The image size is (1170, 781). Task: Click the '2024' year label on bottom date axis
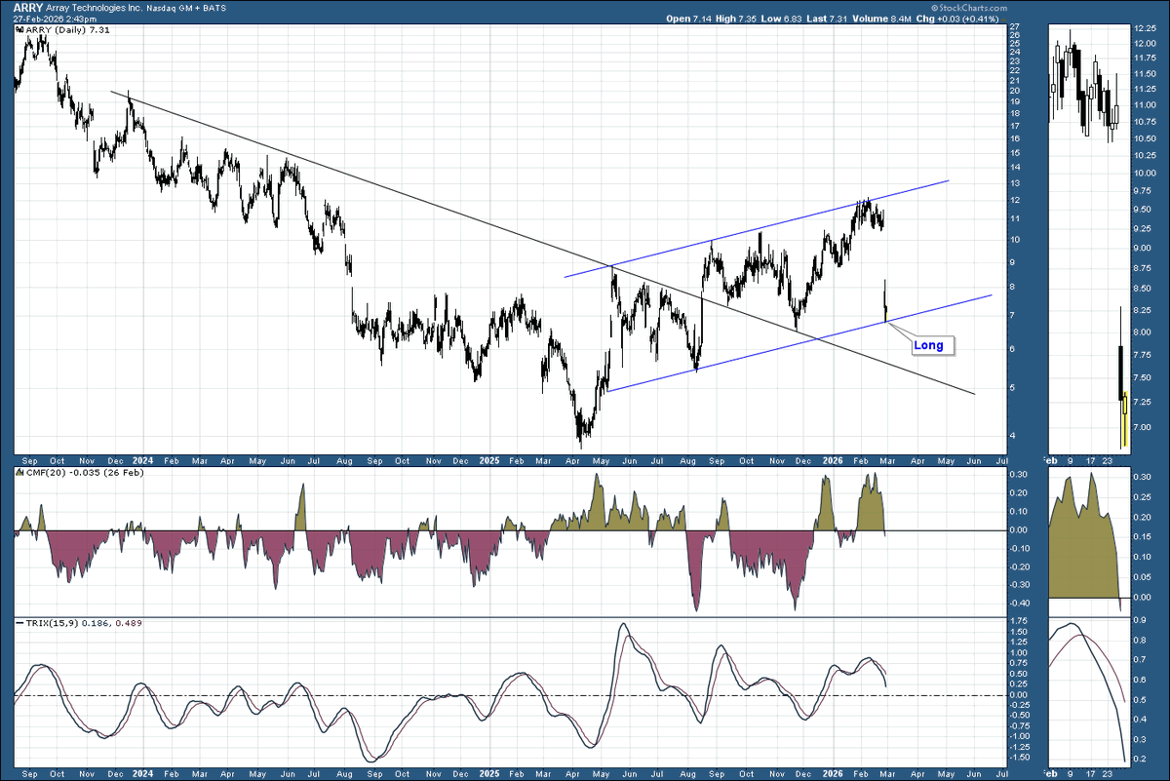(x=142, y=775)
